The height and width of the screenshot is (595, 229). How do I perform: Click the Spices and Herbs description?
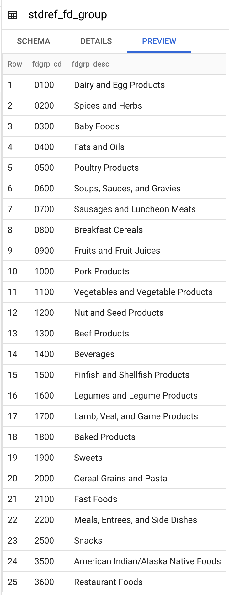[108, 106]
